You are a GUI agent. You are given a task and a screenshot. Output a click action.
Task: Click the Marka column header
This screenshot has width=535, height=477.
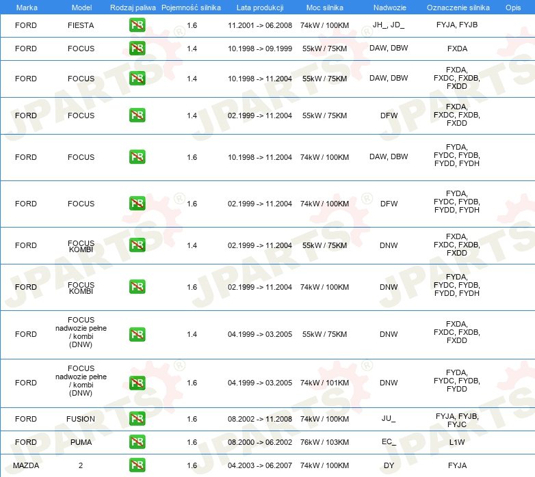[x=27, y=8]
